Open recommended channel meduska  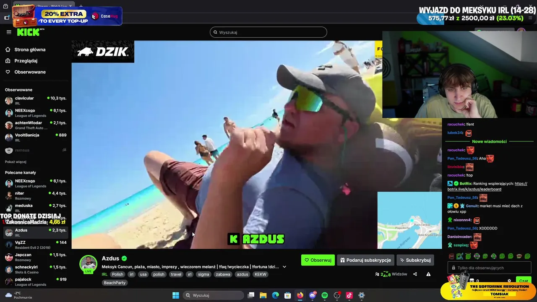(x=36, y=208)
